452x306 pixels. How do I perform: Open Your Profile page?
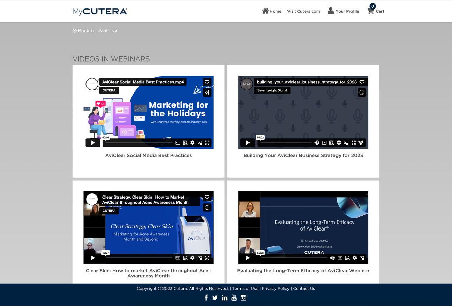[x=343, y=11]
